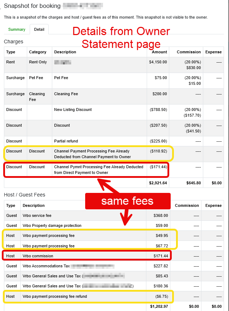
Task: Click the $2,921.64 charges total
Action: tap(158, 183)
